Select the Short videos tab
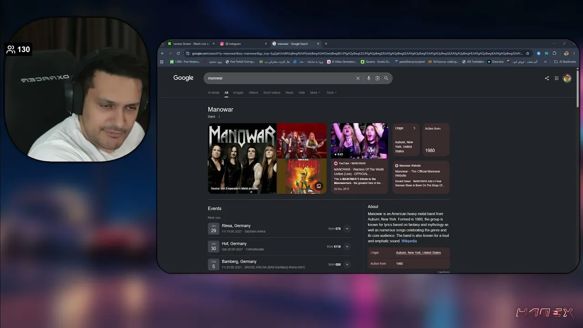Viewport: 583px width, 328px height. [272, 92]
